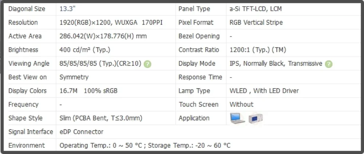Click the Active Area dimensions value
The image size is (364, 154).
tap(103, 36)
